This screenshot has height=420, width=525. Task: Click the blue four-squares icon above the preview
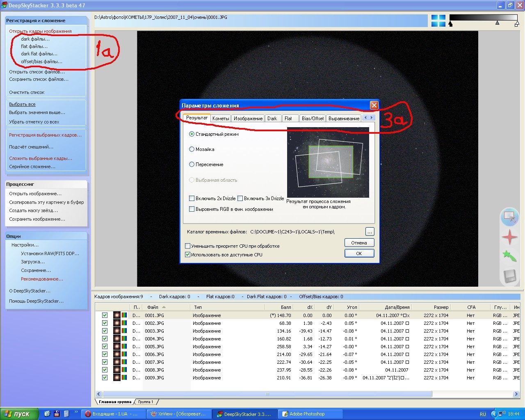pos(438,21)
